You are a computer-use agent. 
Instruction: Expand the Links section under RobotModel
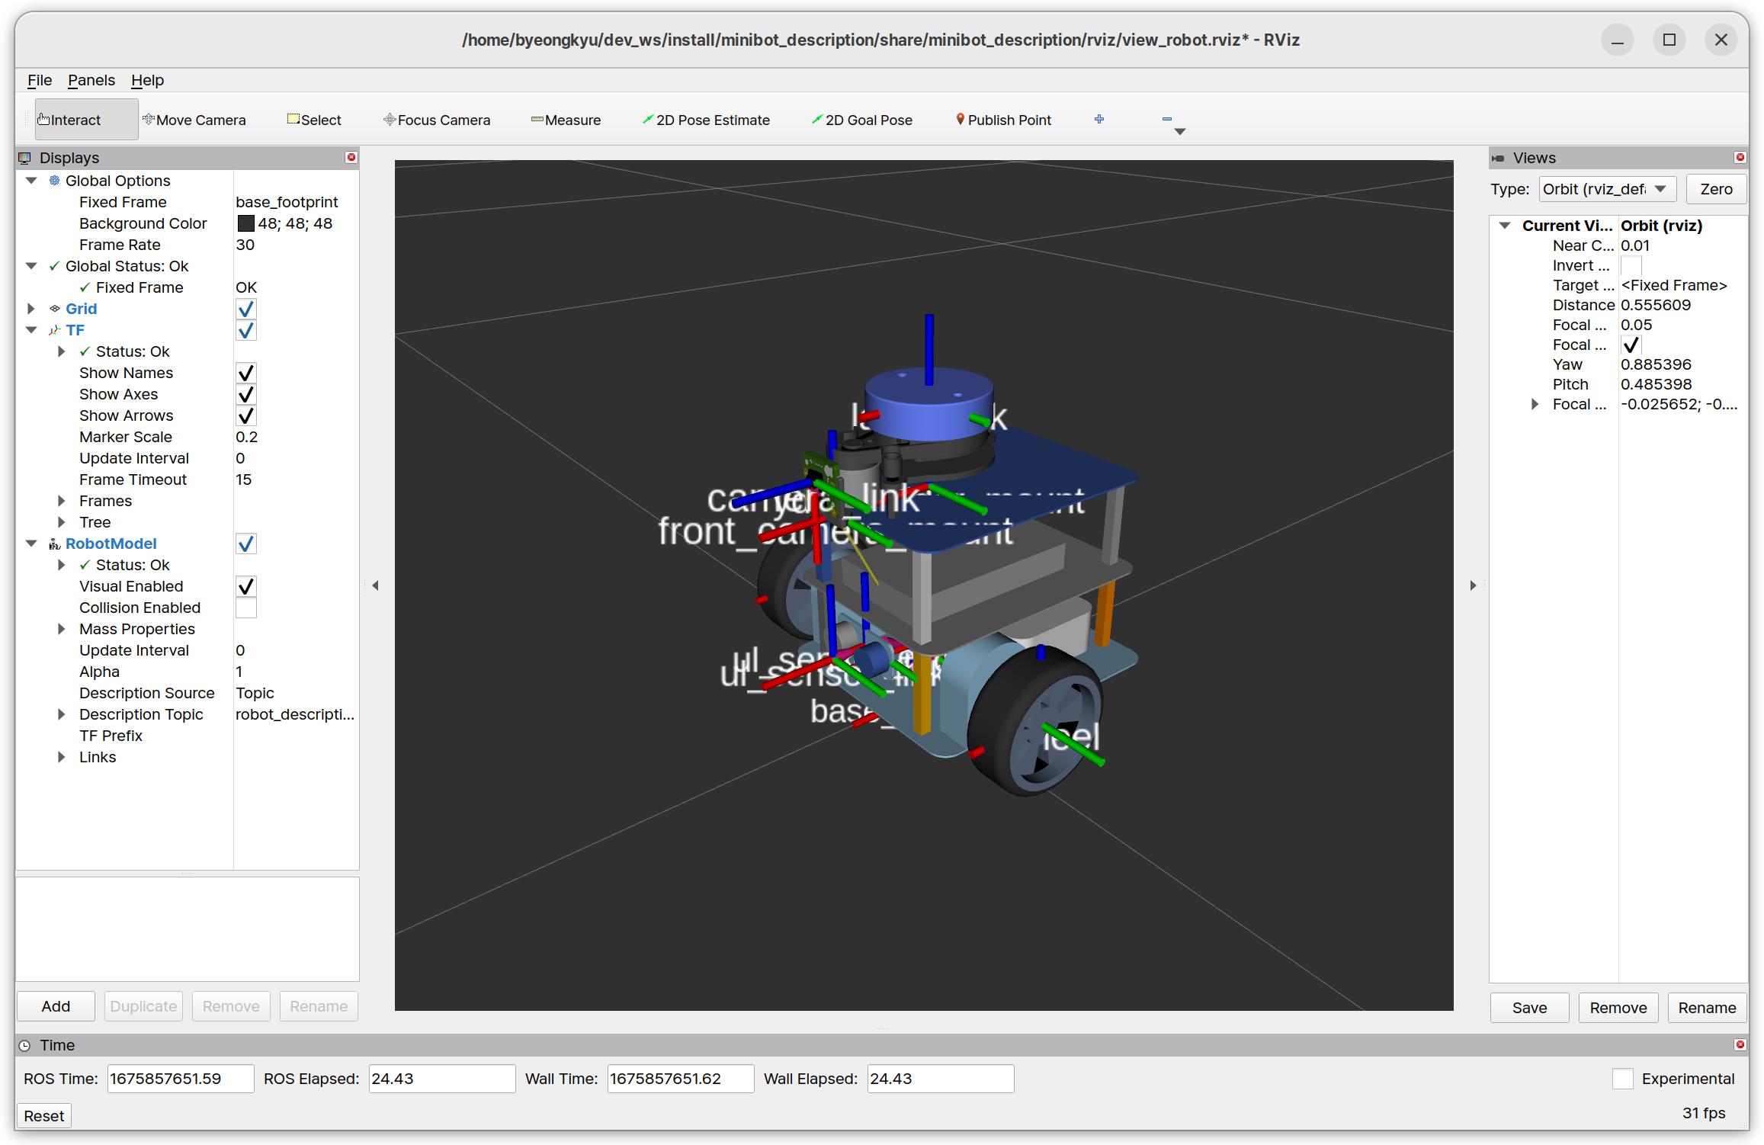point(62,757)
